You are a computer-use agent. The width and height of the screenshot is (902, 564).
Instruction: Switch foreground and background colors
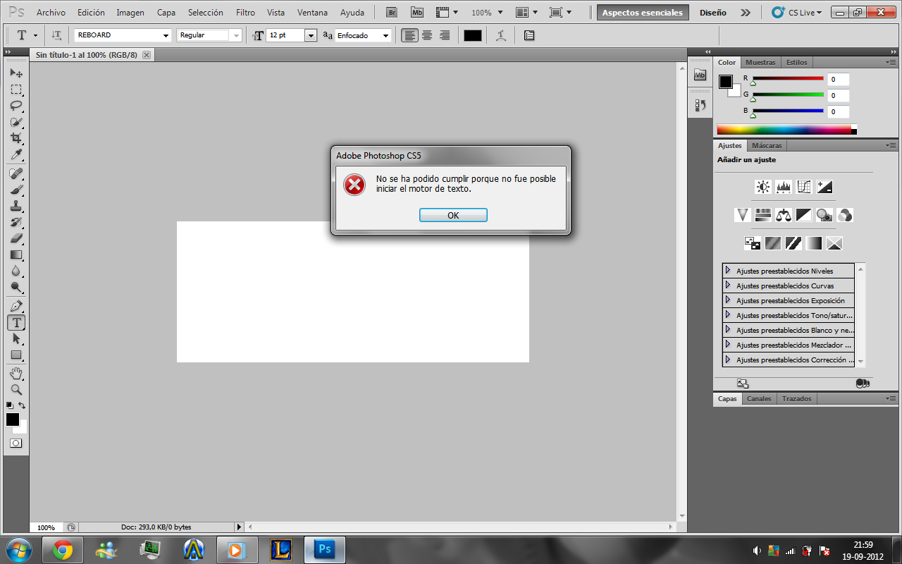(x=23, y=405)
